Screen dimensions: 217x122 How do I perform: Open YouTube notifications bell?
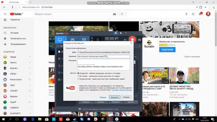click(200, 14)
